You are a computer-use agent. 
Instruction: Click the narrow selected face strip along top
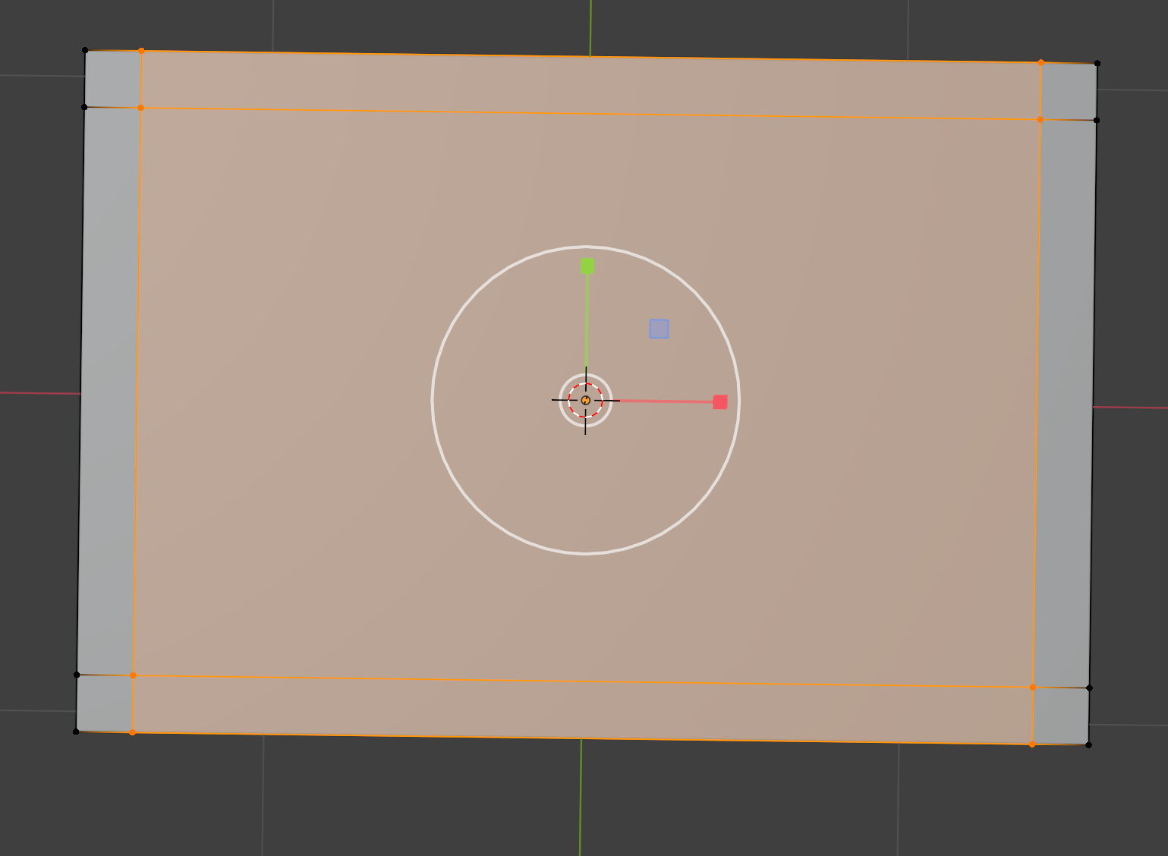(x=590, y=85)
